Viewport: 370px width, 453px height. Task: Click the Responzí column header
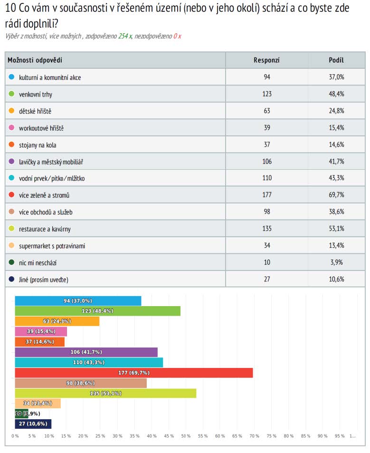click(x=266, y=60)
